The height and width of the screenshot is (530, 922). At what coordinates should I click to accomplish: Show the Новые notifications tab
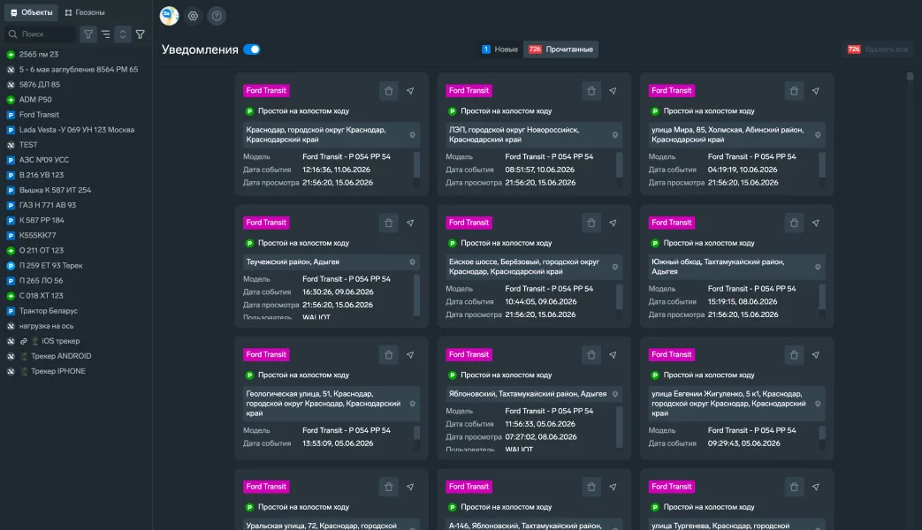tap(499, 49)
